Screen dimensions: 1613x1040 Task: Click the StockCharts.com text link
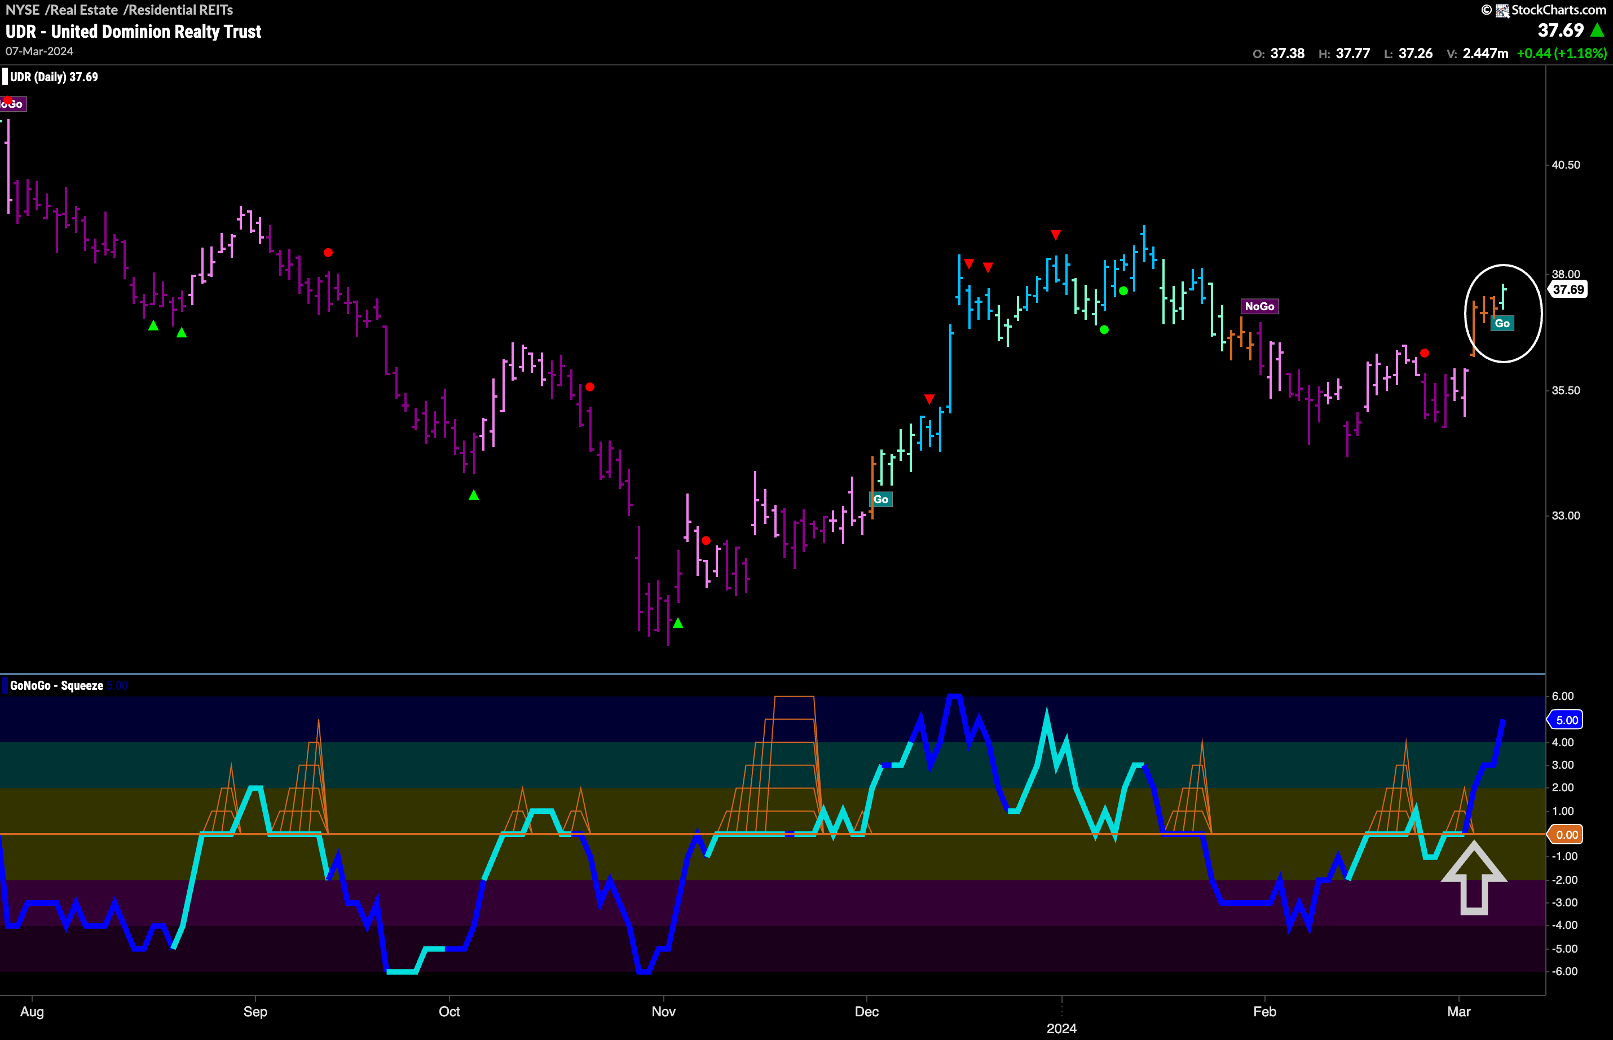click(1558, 10)
